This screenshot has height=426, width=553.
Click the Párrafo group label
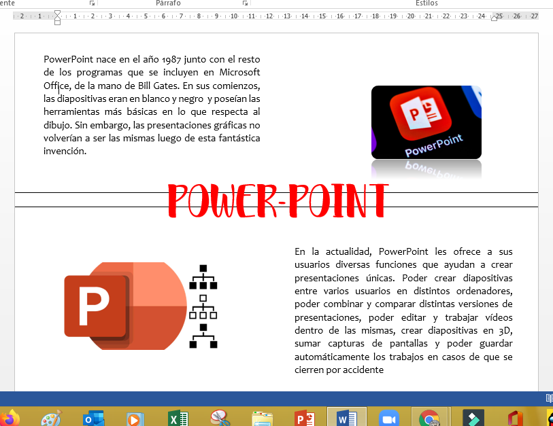[168, 3]
